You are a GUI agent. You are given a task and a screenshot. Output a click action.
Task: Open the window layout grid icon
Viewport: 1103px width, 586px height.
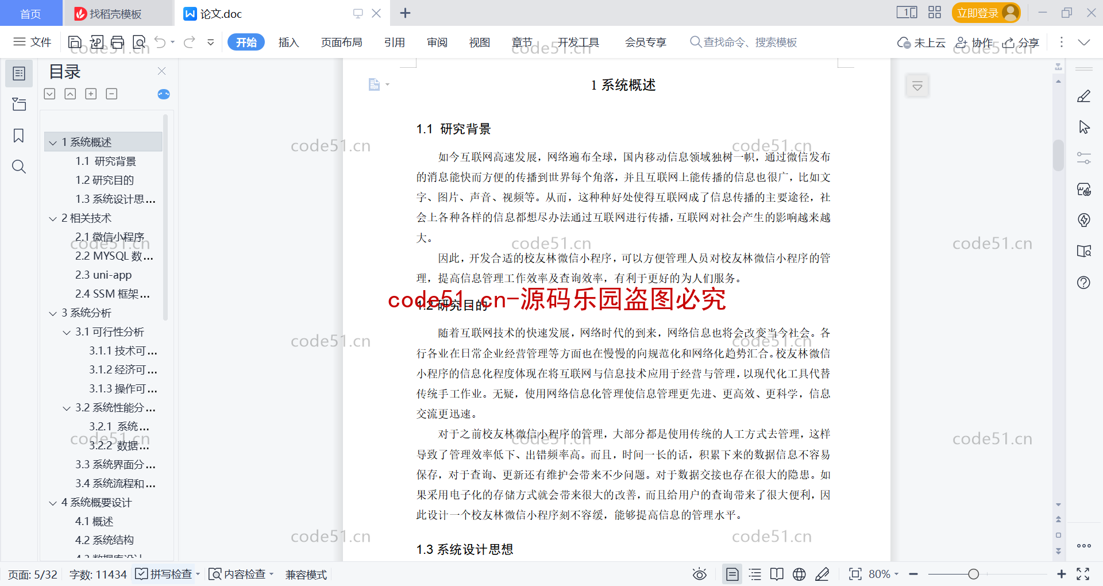click(935, 13)
